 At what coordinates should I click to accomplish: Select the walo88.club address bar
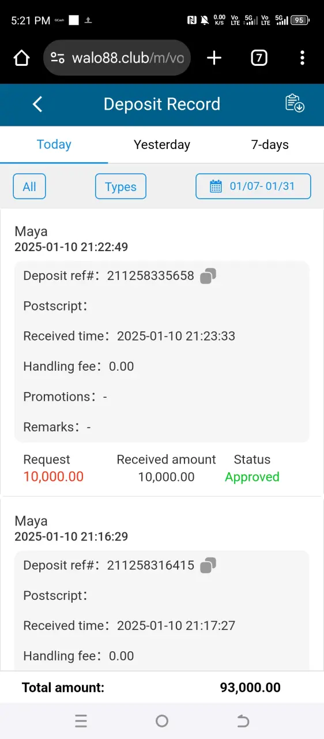pyautogui.click(x=117, y=58)
